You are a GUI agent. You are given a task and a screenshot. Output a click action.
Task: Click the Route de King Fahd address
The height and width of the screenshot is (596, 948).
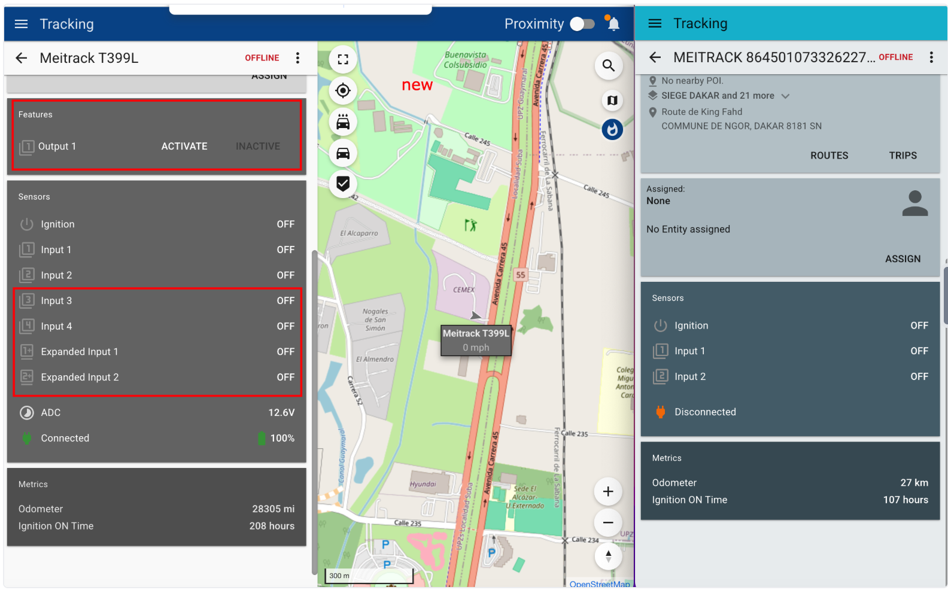click(701, 112)
